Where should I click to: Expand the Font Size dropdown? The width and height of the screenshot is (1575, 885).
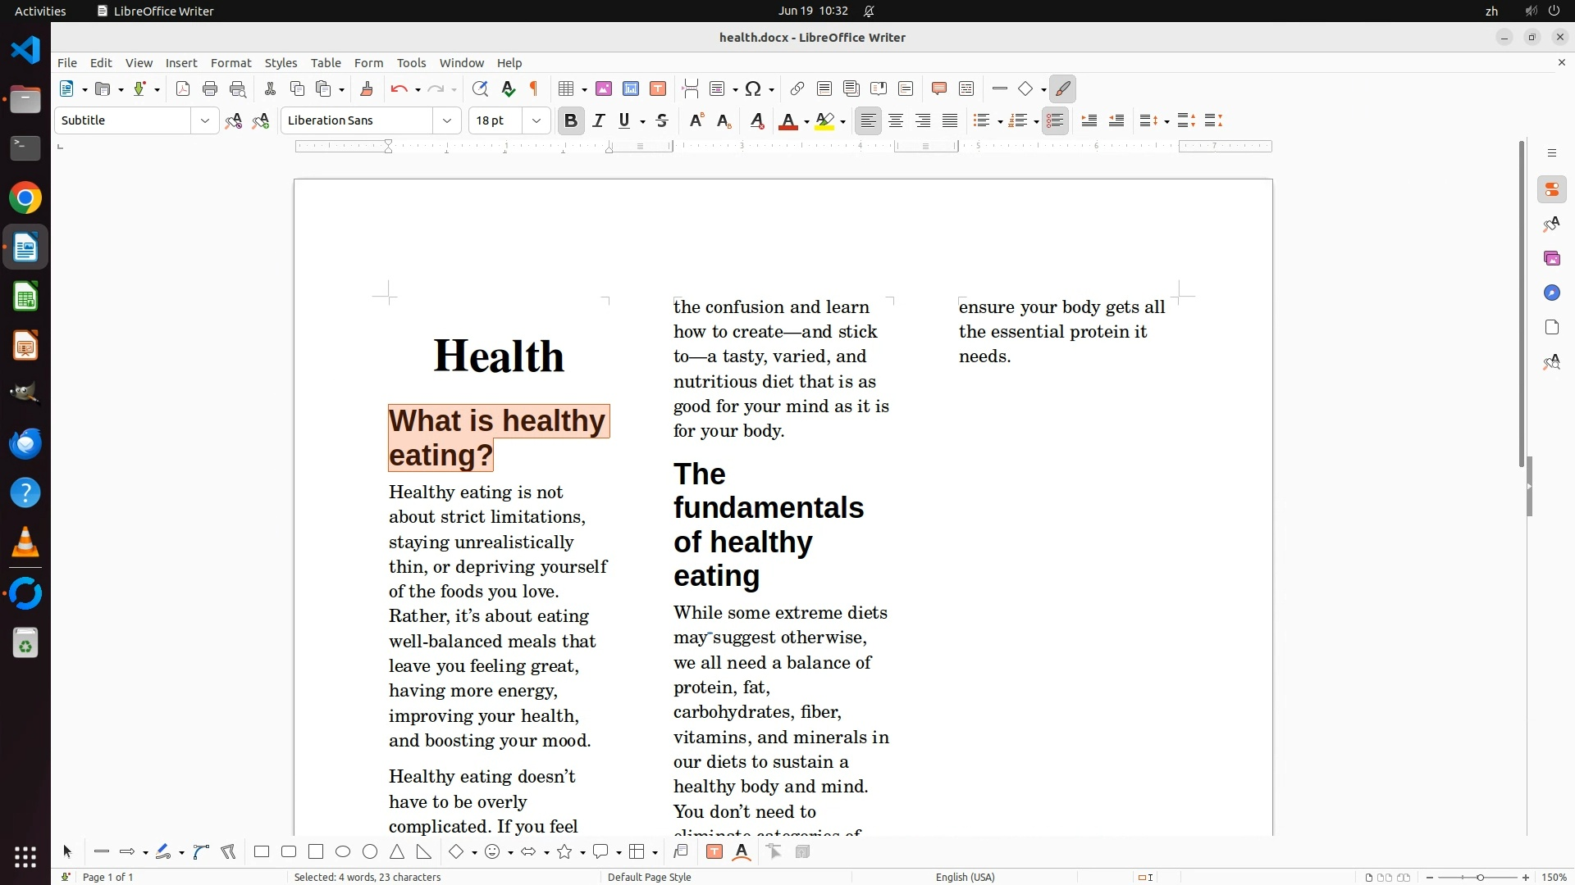tap(536, 121)
